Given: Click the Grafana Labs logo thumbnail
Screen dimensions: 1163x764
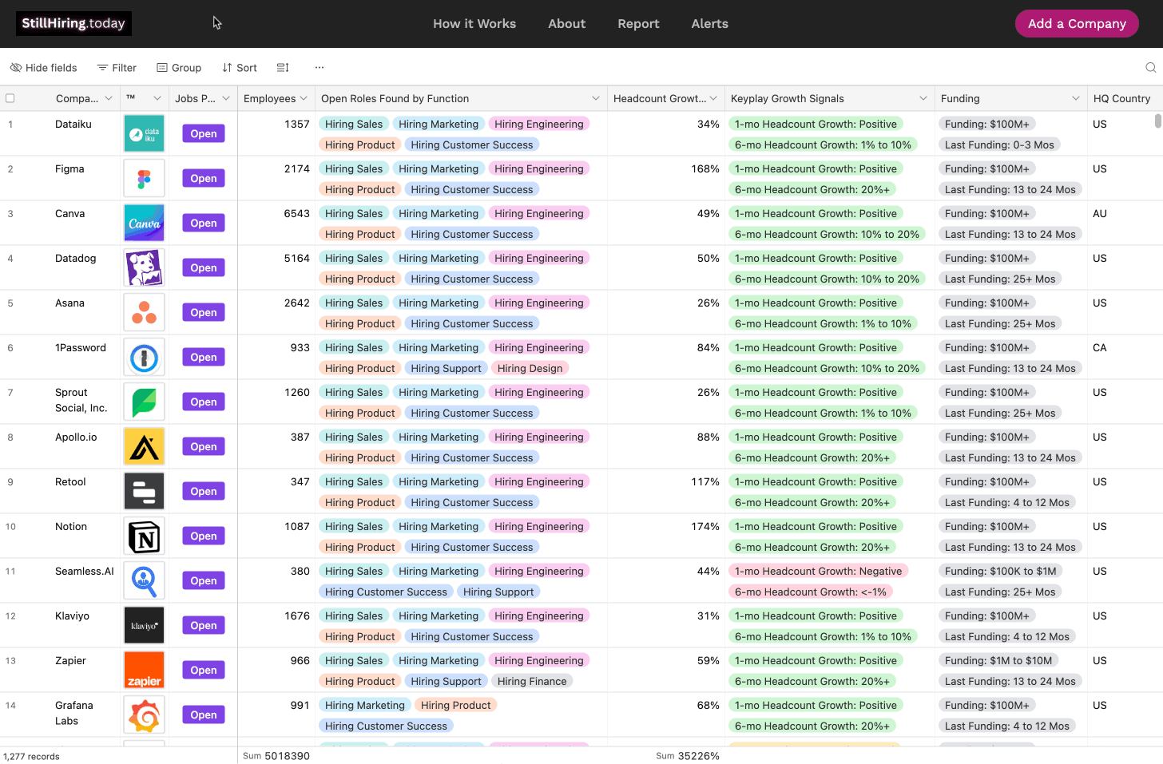Looking at the screenshot, I should point(144,715).
